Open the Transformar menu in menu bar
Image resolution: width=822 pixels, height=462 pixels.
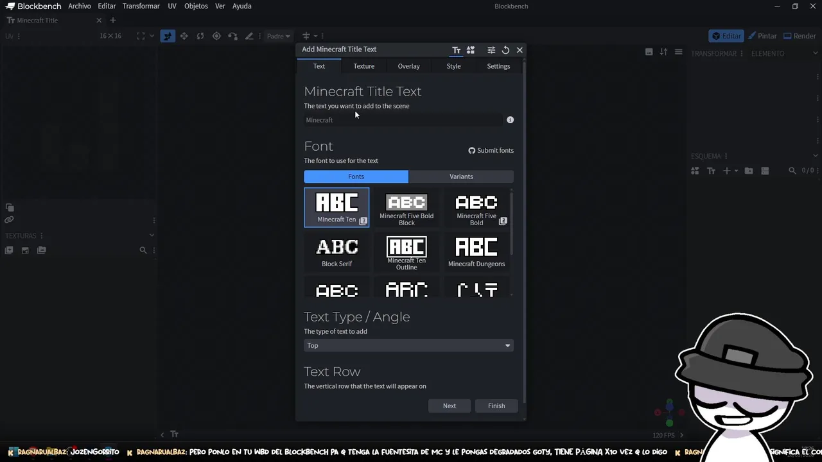(x=141, y=6)
